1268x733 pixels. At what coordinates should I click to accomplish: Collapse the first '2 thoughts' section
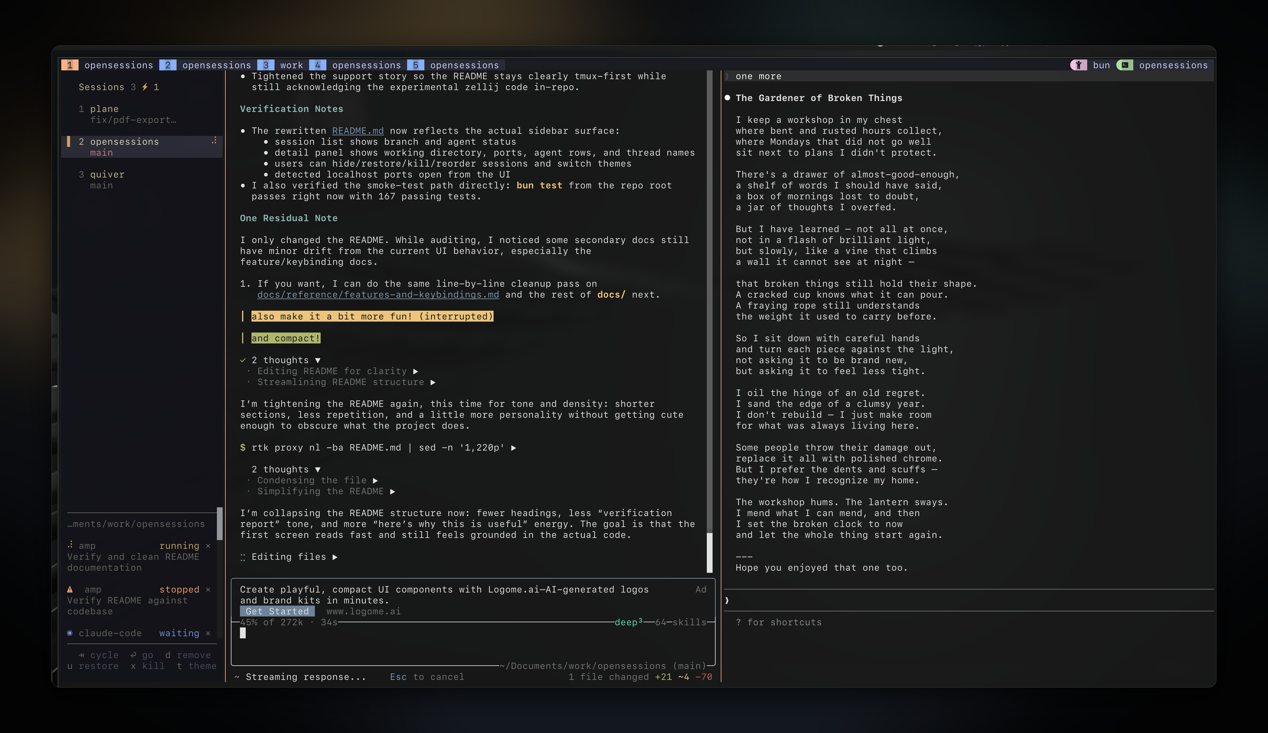point(318,360)
